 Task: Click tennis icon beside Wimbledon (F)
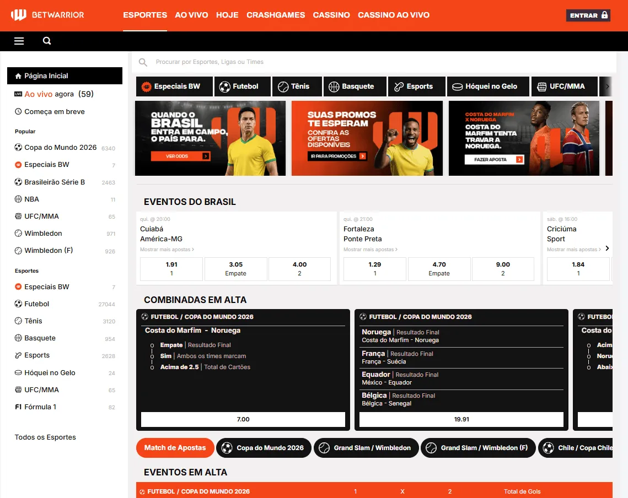click(18, 251)
